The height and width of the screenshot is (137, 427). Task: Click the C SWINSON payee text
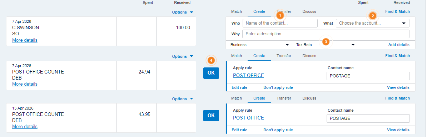pos(26,28)
